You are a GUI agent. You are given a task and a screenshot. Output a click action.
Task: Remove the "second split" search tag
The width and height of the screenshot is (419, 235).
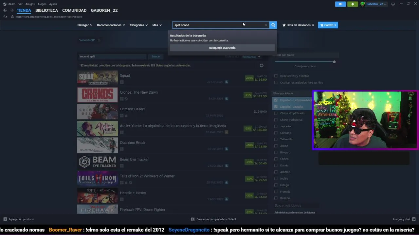[99, 40]
